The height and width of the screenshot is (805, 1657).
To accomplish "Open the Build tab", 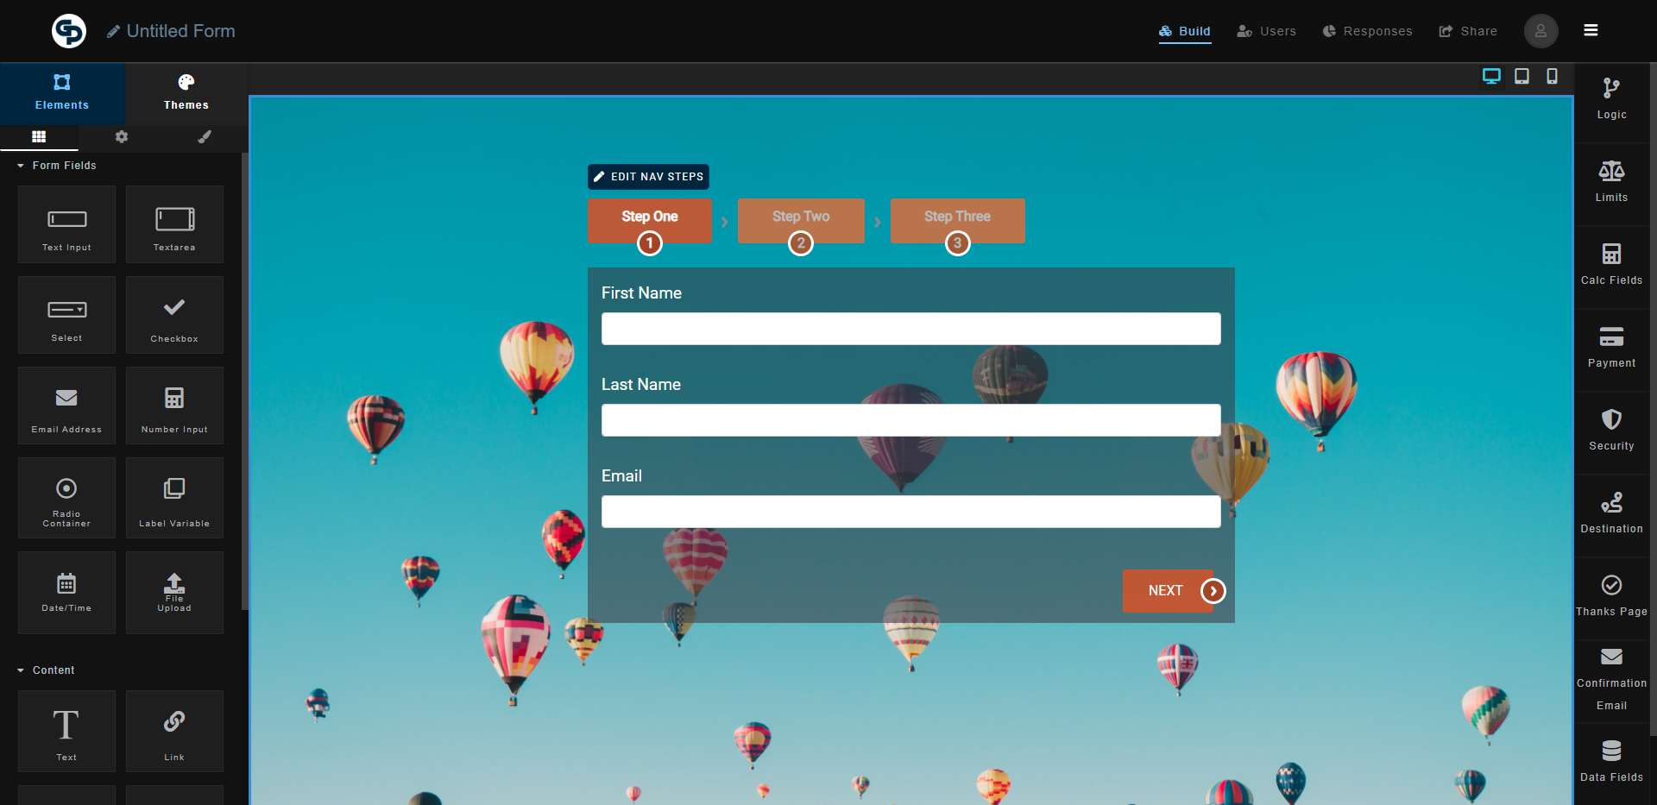I will [x=1185, y=31].
